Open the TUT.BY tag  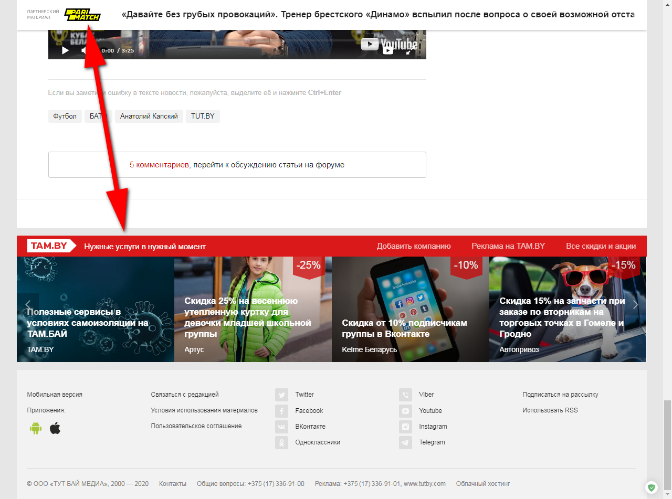click(x=203, y=116)
